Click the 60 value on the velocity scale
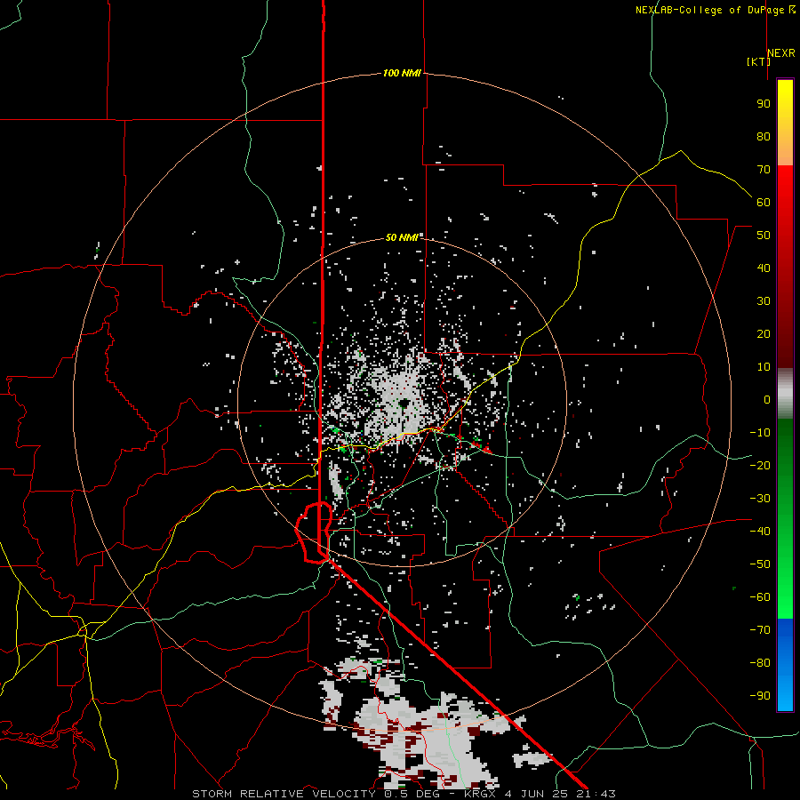 [x=764, y=202]
